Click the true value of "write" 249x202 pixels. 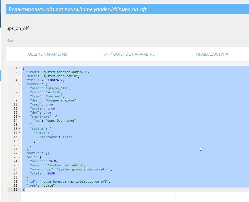pyautogui.click(x=51, y=108)
